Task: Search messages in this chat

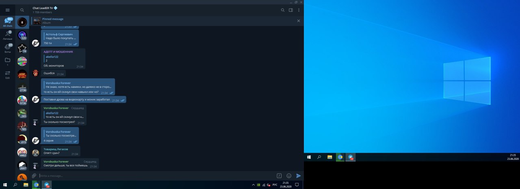Action: click(x=283, y=10)
